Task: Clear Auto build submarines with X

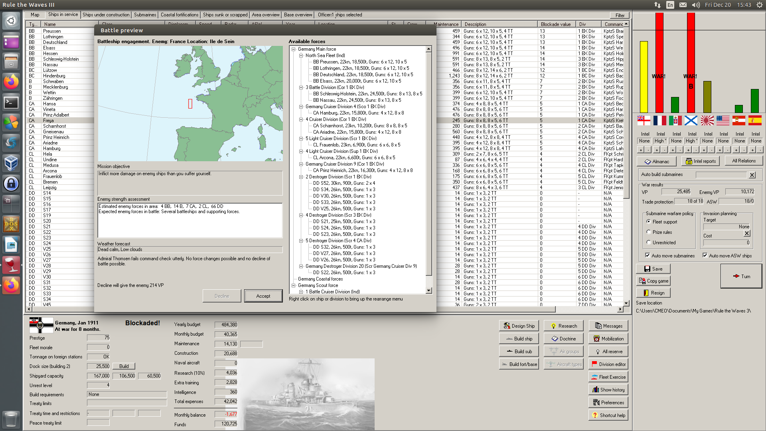Action: [752, 174]
